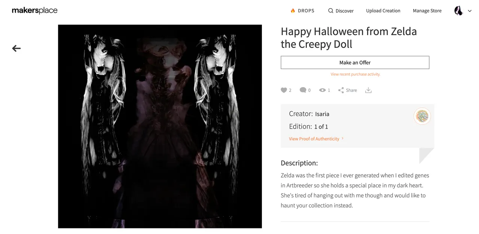Viewport: 479px width, 234px height.
Task: Expand the profile menu chevron
Action: point(470,11)
